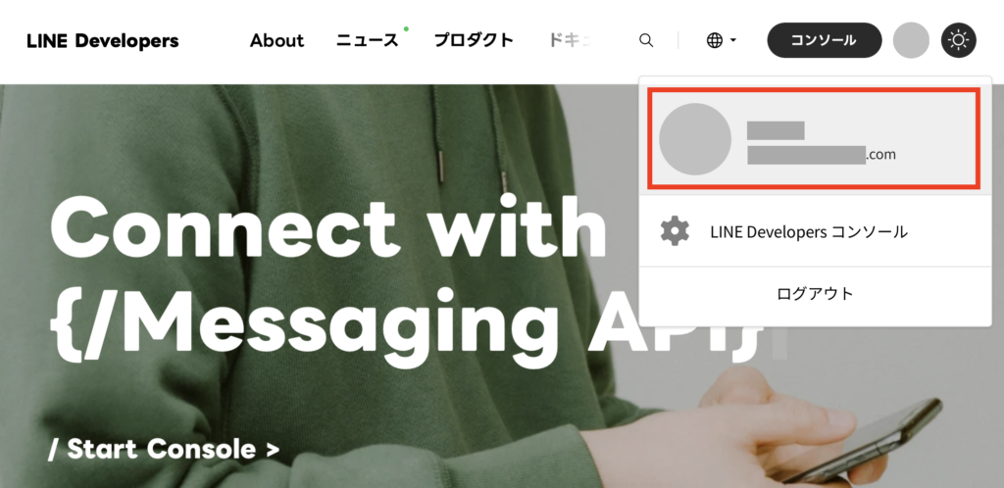1004x488 pixels.
Task: Click the gear icon in account menu
Action: [x=675, y=231]
